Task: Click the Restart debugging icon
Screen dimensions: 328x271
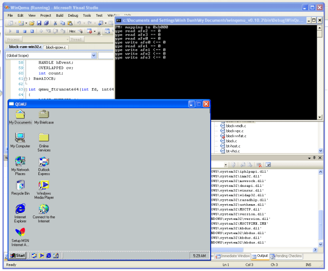Action: pos(32,31)
